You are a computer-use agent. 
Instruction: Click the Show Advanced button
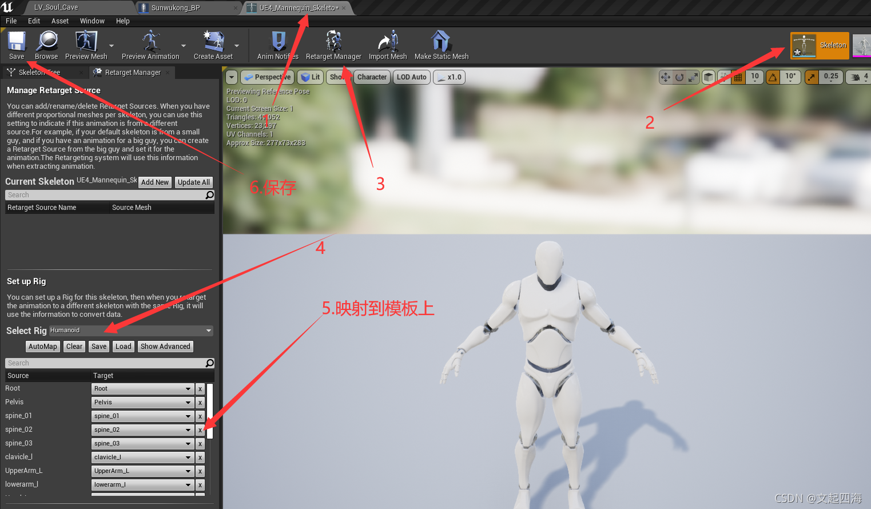click(x=165, y=347)
